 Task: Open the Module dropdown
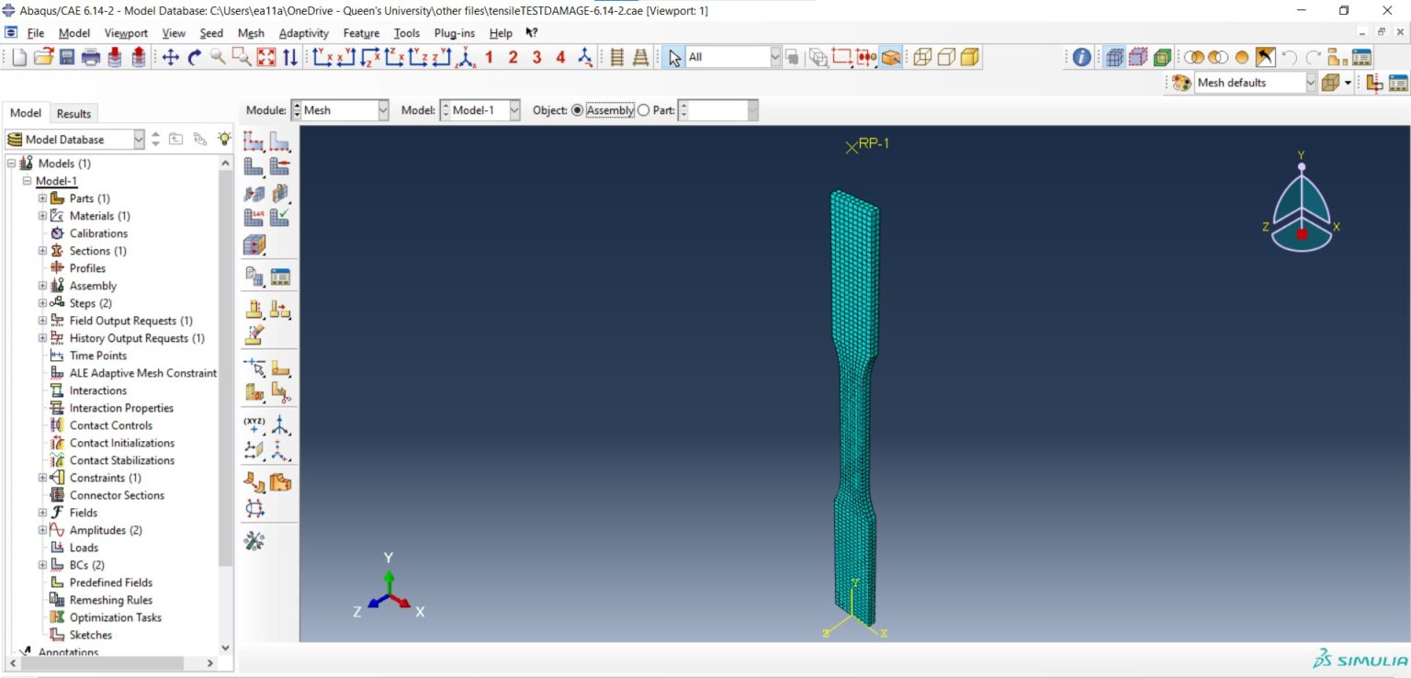tap(382, 110)
